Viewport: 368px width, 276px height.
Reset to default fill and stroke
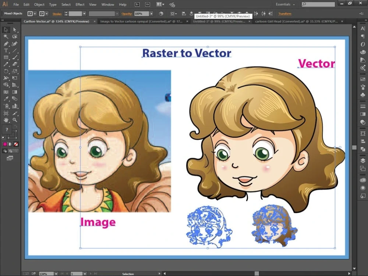point(3,138)
